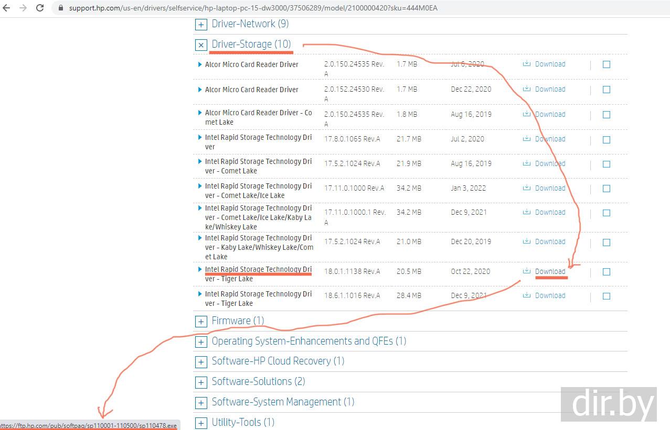The image size is (670, 430).
Task: Click the browser reload page icon
Action: click(40, 8)
